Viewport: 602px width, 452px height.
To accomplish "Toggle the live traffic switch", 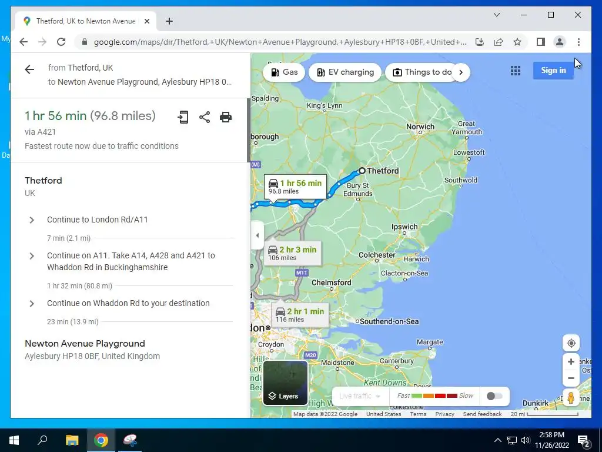I will (x=494, y=396).
